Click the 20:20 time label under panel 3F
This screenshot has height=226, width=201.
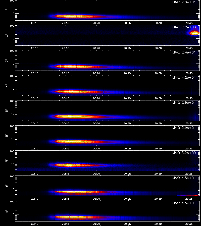(96, 73)
